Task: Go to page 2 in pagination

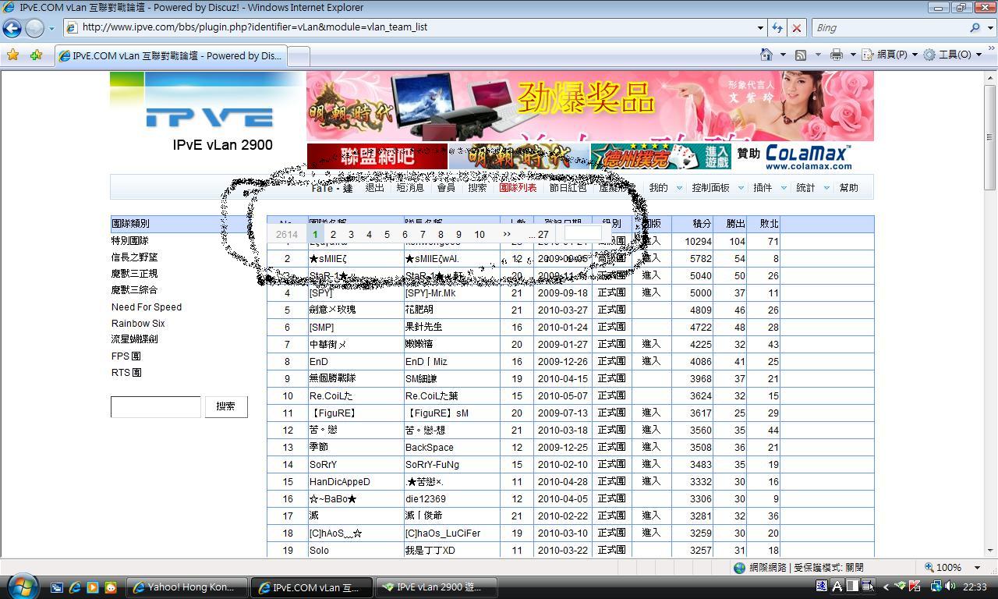Action: (333, 234)
